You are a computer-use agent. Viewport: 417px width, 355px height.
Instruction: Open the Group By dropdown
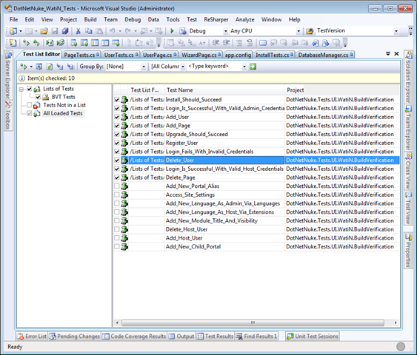[144, 67]
